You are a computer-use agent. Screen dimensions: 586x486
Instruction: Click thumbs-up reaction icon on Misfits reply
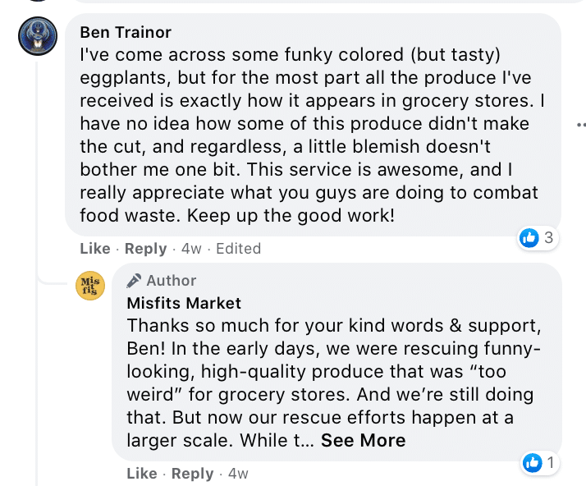(532, 464)
